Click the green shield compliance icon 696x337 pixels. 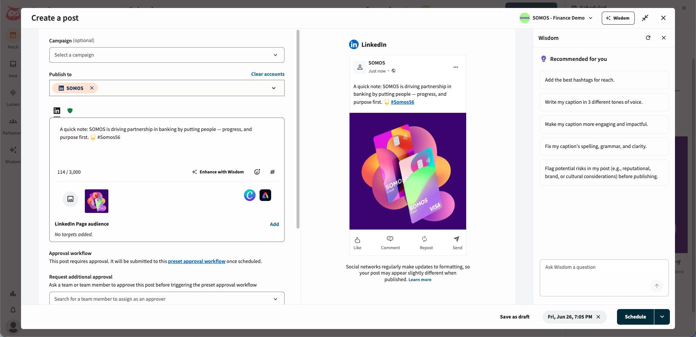[x=70, y=111]
